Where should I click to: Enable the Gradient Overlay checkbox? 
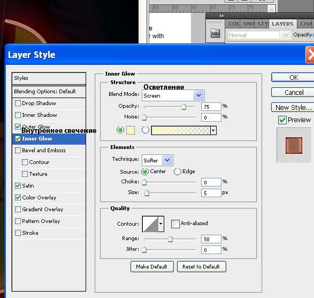[x=18, y=210]
